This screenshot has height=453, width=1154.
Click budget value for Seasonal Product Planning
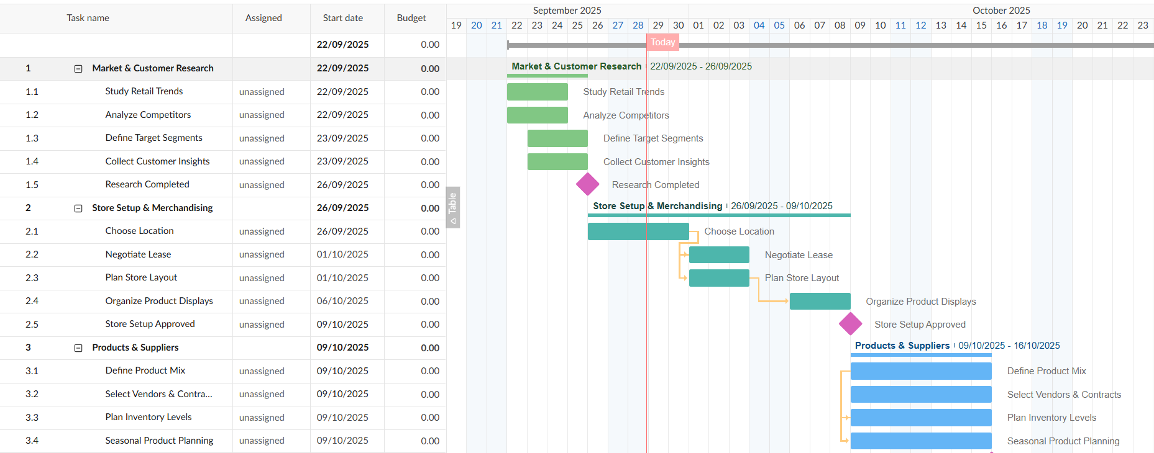tap(429, 441)
